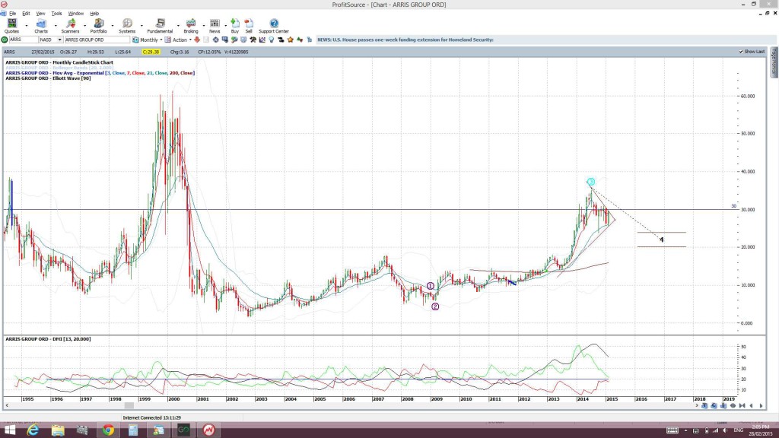Image resolution: width=779 pixels, height=438 pixels.
Task: Click the Bollinger Bands indicator label
Action: (x=59, y=68)
